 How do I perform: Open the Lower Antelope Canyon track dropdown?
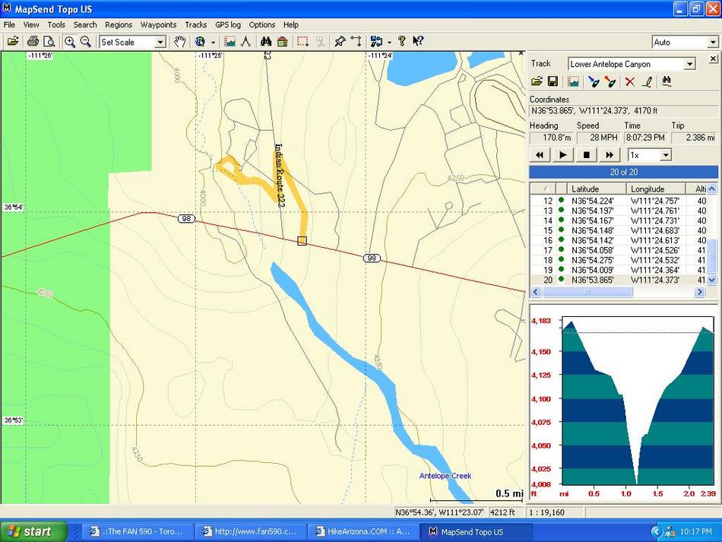pyautogui.click(x=689, y=64)
